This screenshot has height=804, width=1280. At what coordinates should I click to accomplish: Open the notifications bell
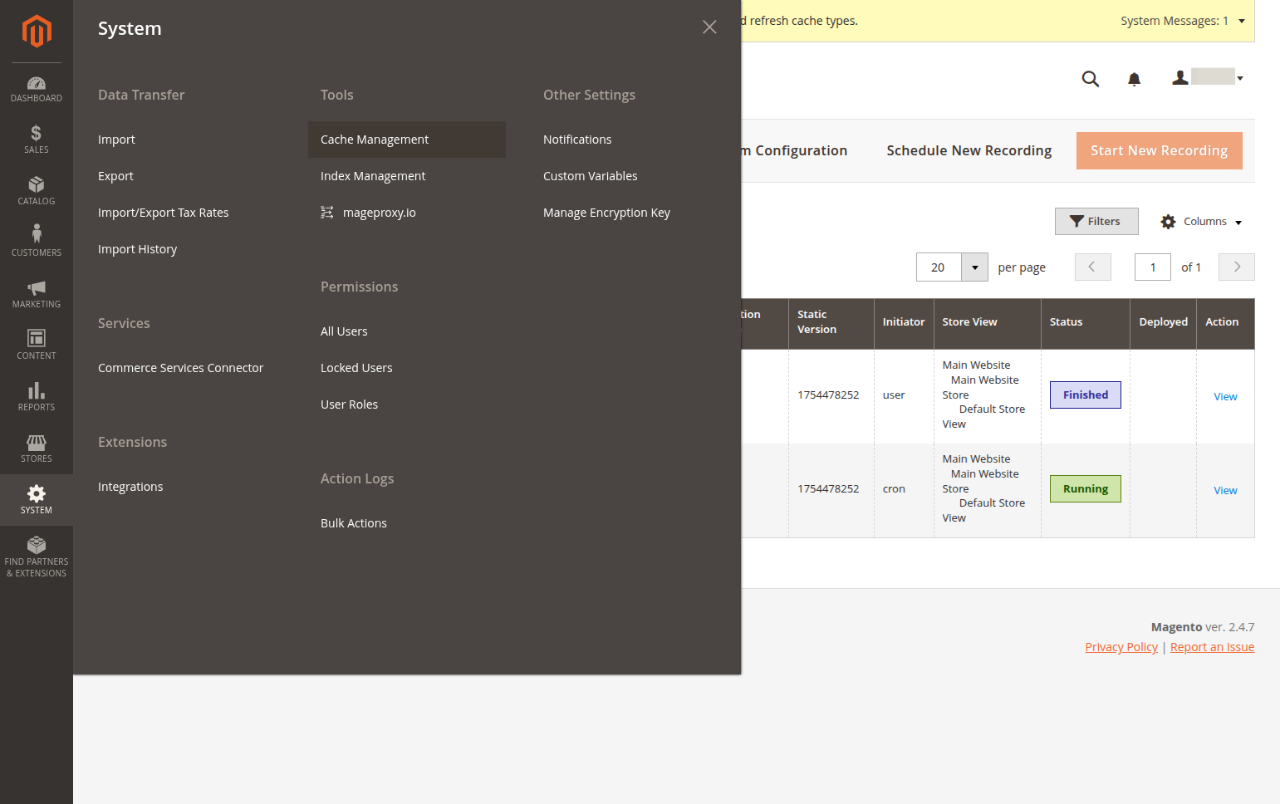tap(1134, 79)
